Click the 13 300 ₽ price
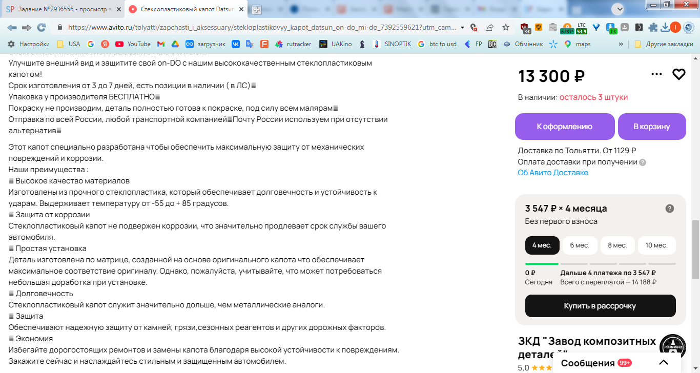The width and height of the screenshot is (700, 373). [x=551, y=76]
